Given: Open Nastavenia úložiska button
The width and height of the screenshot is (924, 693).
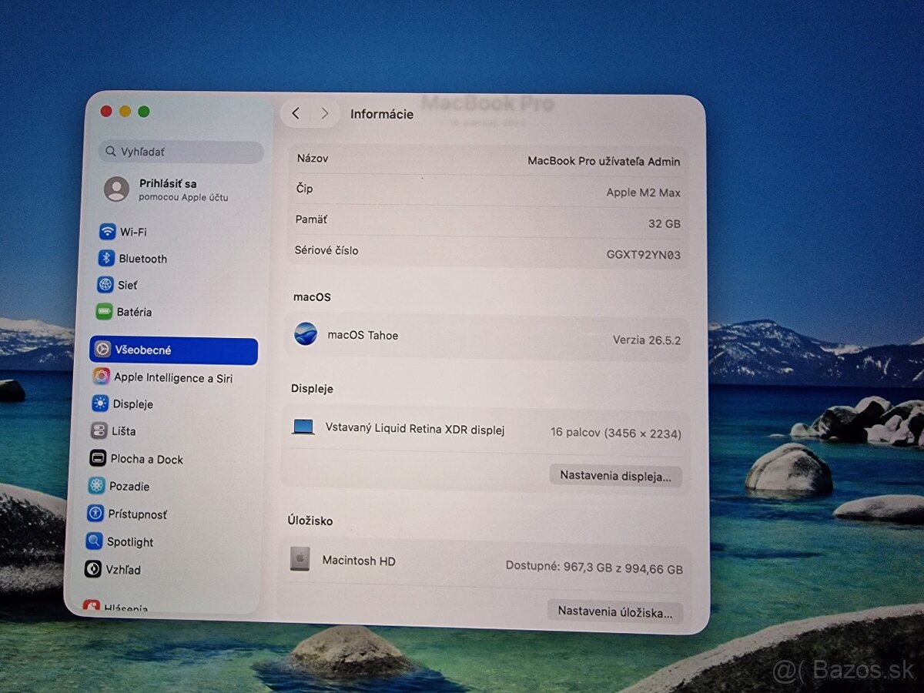Looking at the screenshot, I should (x=615, y=612).
